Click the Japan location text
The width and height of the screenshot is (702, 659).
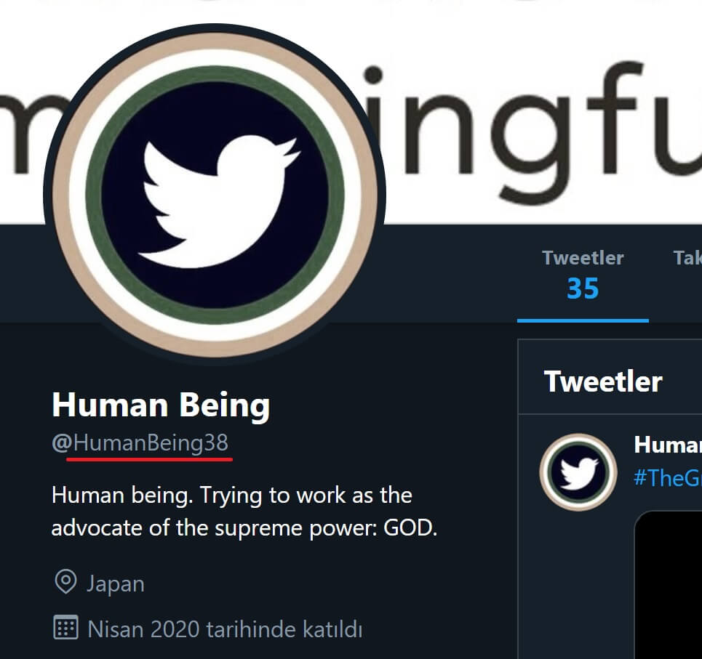tap(115, 583)
